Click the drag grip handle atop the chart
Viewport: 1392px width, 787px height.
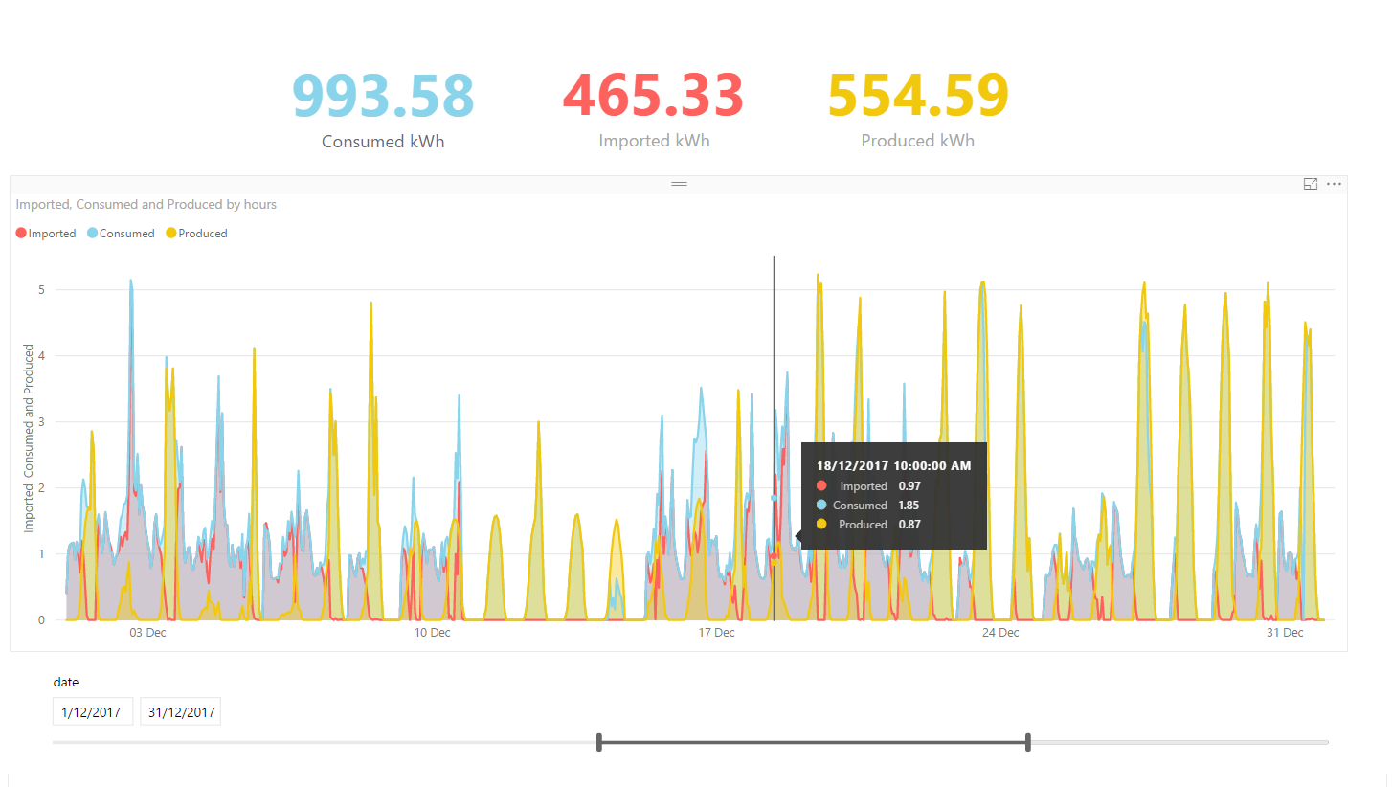(679, 183)
